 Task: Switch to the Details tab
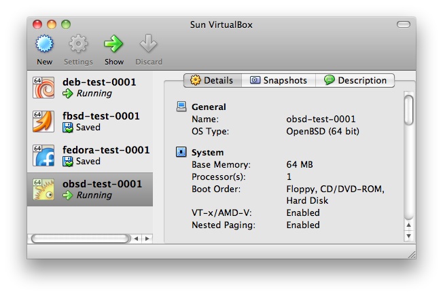(x=213, y=80)
